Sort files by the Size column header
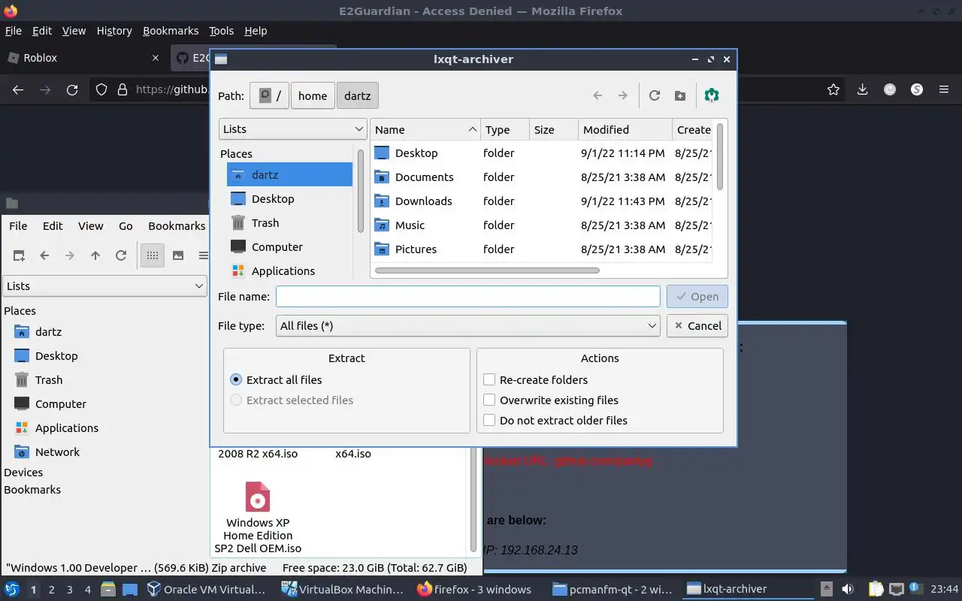 click(x=554, y=129)
